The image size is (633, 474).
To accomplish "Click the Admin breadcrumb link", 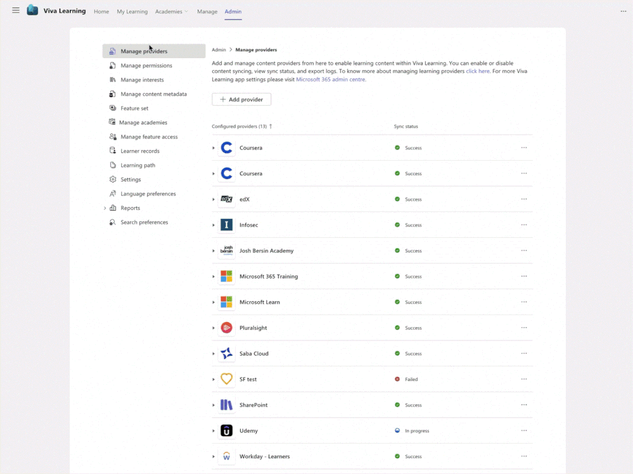I will (x=219, y=50).
